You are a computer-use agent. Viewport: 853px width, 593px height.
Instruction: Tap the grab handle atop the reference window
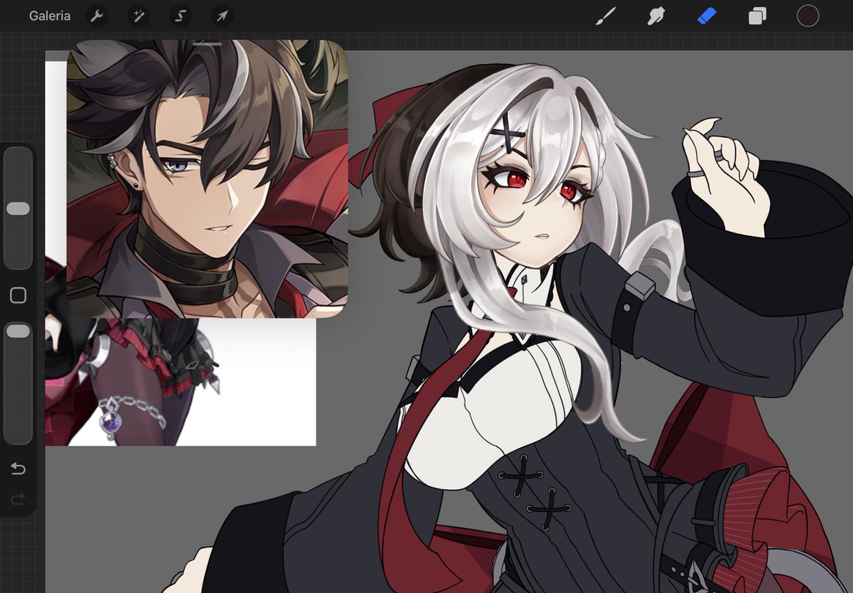pos(208,44)
